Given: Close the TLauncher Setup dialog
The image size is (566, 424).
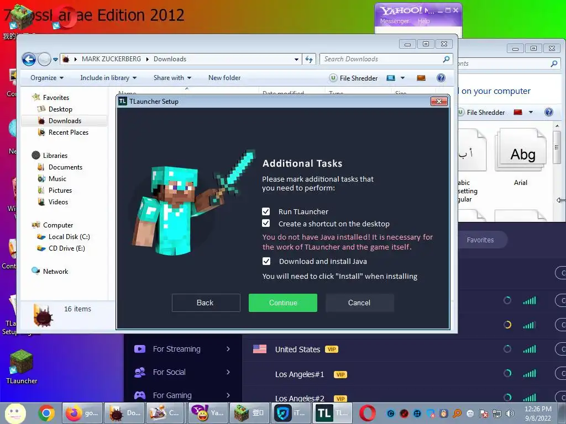Looking at the screenshot, I should (439, 102).
